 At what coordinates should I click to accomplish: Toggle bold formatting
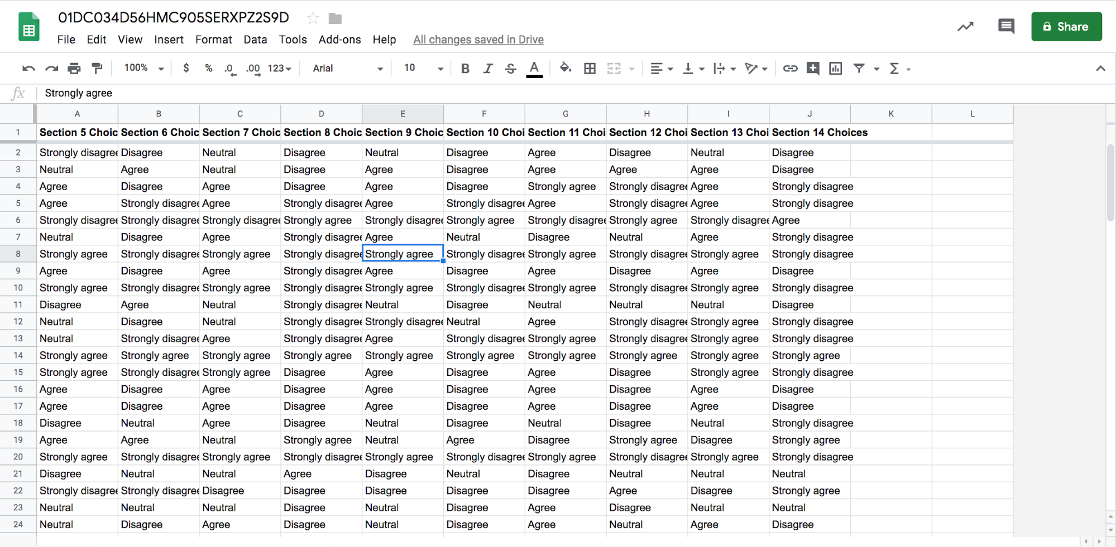(464, 69)
